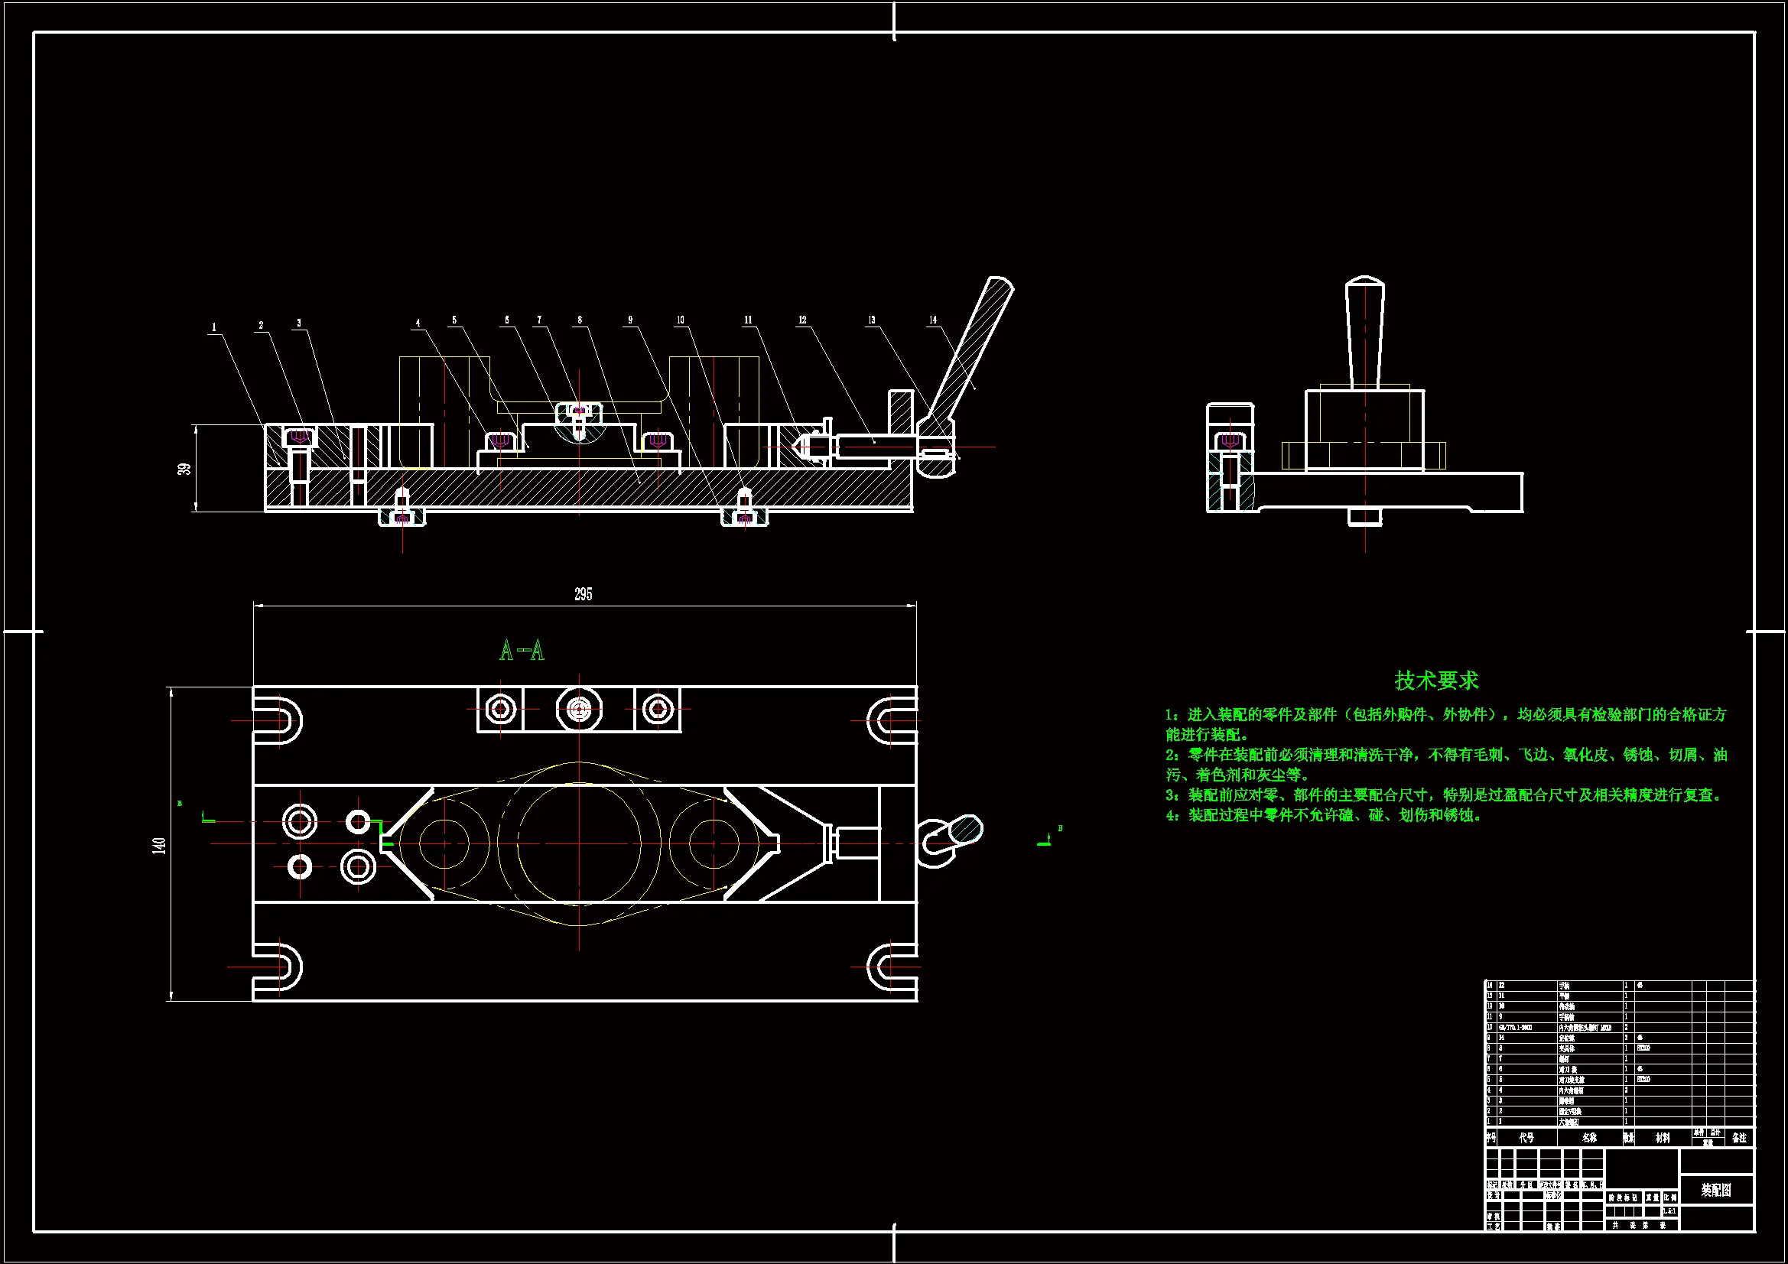Click the 备注 column header cell
The width and height of the screenshot is (1788, 1264).
[x=1739, y=1138]
